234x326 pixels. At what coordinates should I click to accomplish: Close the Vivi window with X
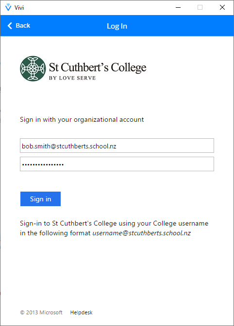(x=222, y=7)
